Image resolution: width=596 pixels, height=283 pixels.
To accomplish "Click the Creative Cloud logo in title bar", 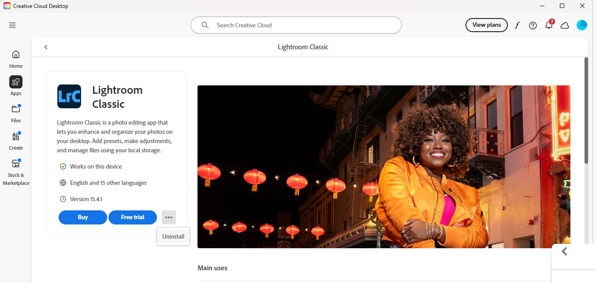I will 7,6.
